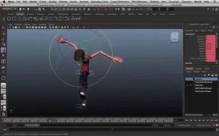Viewport: 219px width, 136px height.
Task: Select the delForMalcolmLayer layer
Action: (x=204, y=88)
